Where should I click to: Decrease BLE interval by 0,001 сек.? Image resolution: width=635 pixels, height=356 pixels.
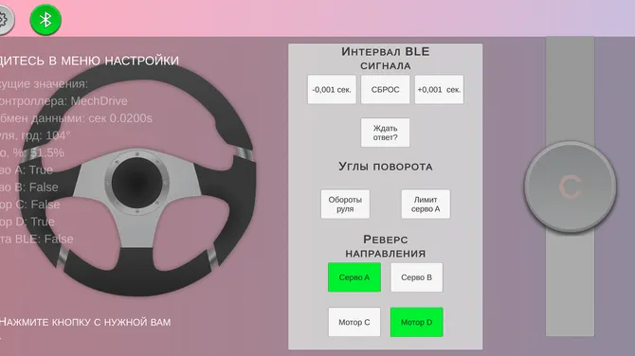click(x=332, y=89)
